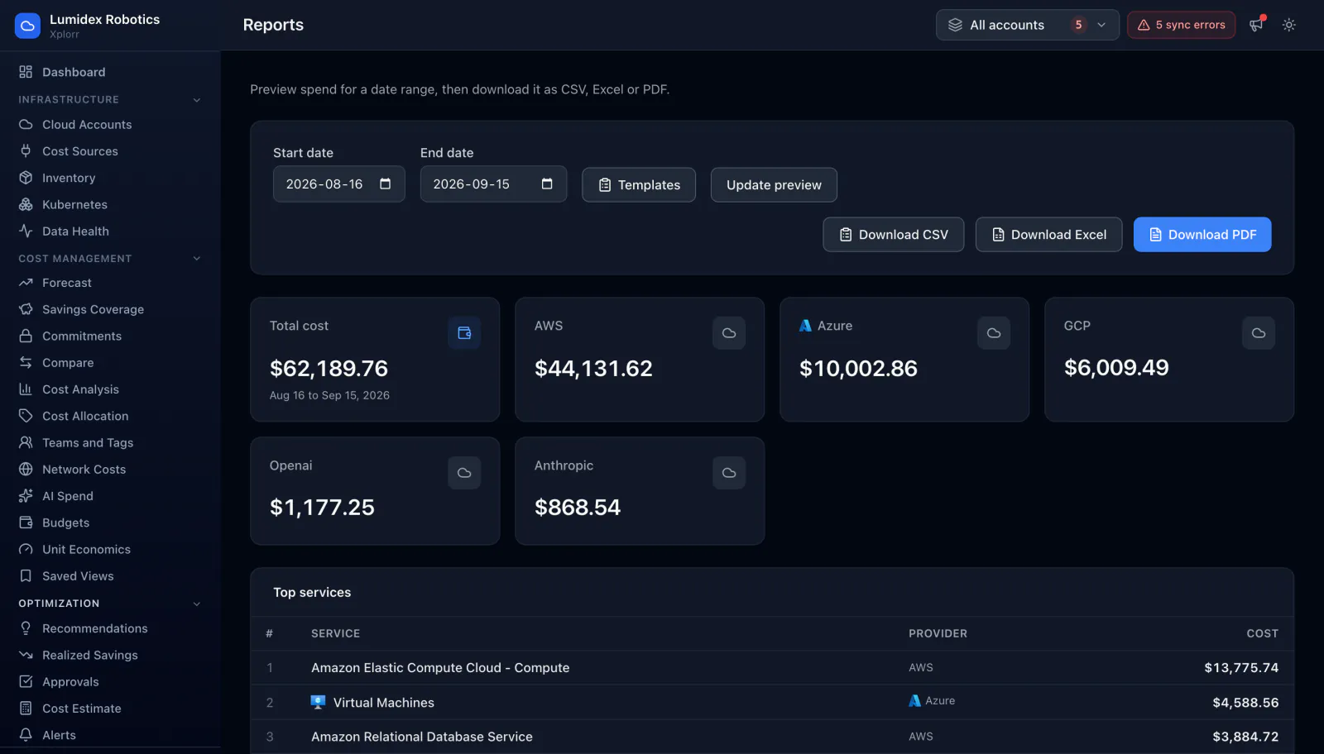Click the Commitments lock icon

tap(26, 336)
